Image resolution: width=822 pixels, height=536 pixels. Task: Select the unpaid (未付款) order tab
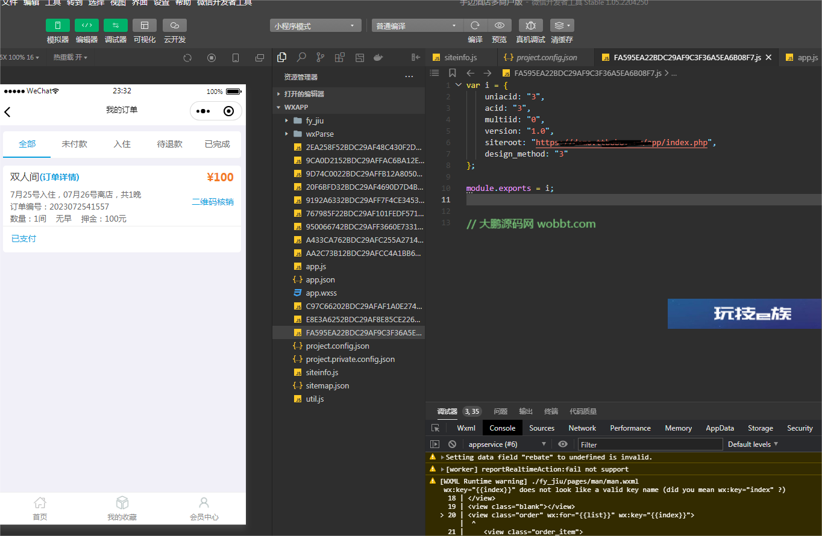coord(74,144)
